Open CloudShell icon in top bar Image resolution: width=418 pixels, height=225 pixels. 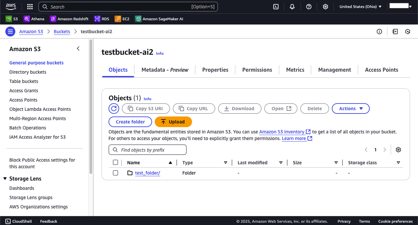pos(276,7)
